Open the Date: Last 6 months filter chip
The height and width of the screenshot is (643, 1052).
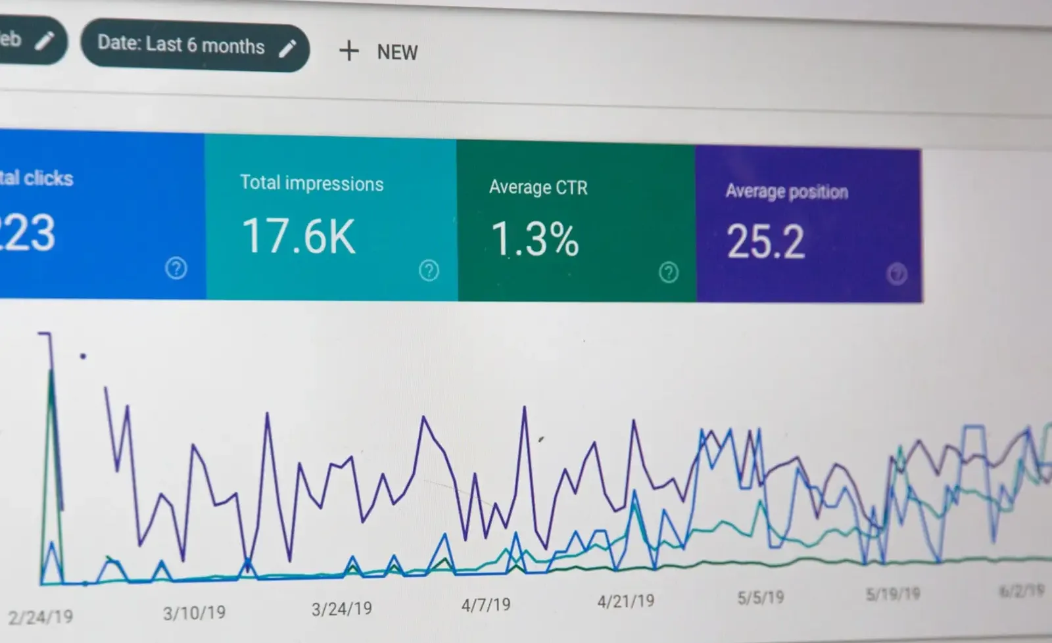[195, 47]
